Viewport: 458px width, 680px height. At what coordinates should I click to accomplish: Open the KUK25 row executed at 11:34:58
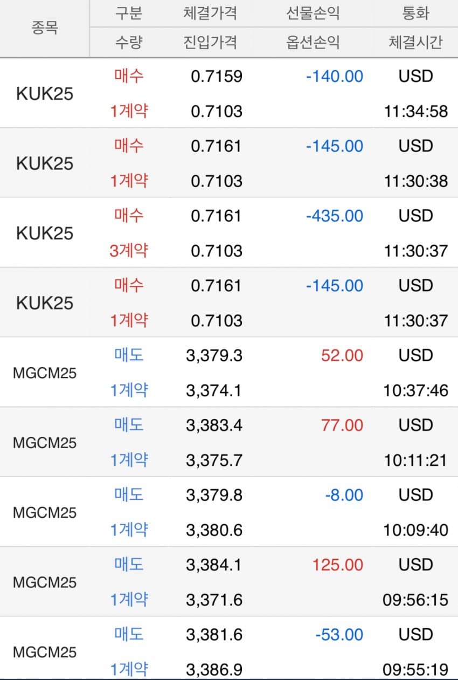[x=229, y=93]
